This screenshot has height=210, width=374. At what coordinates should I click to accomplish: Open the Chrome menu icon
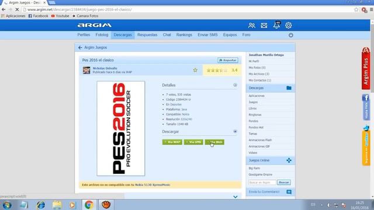tap(372, 9)
